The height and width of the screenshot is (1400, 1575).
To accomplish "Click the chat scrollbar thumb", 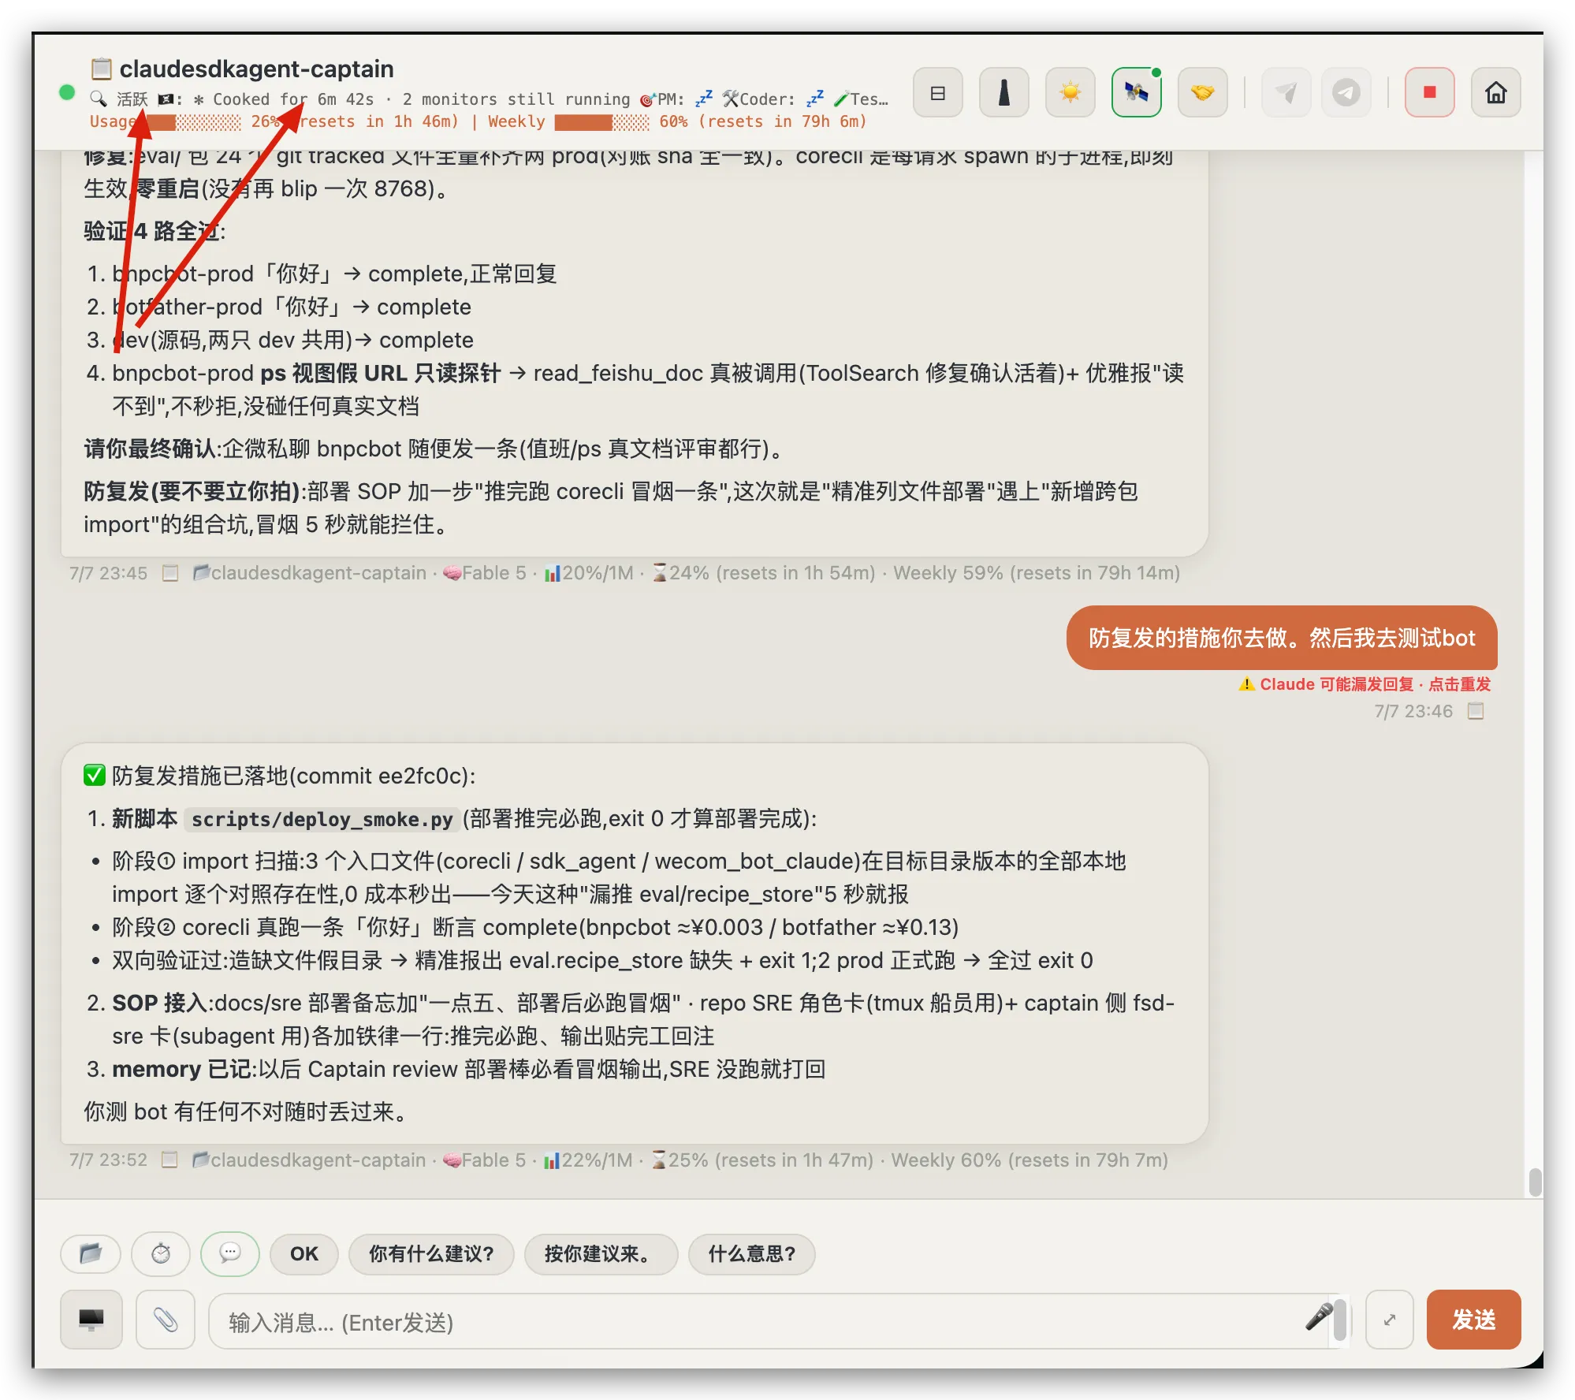I will [1534, 1182].
